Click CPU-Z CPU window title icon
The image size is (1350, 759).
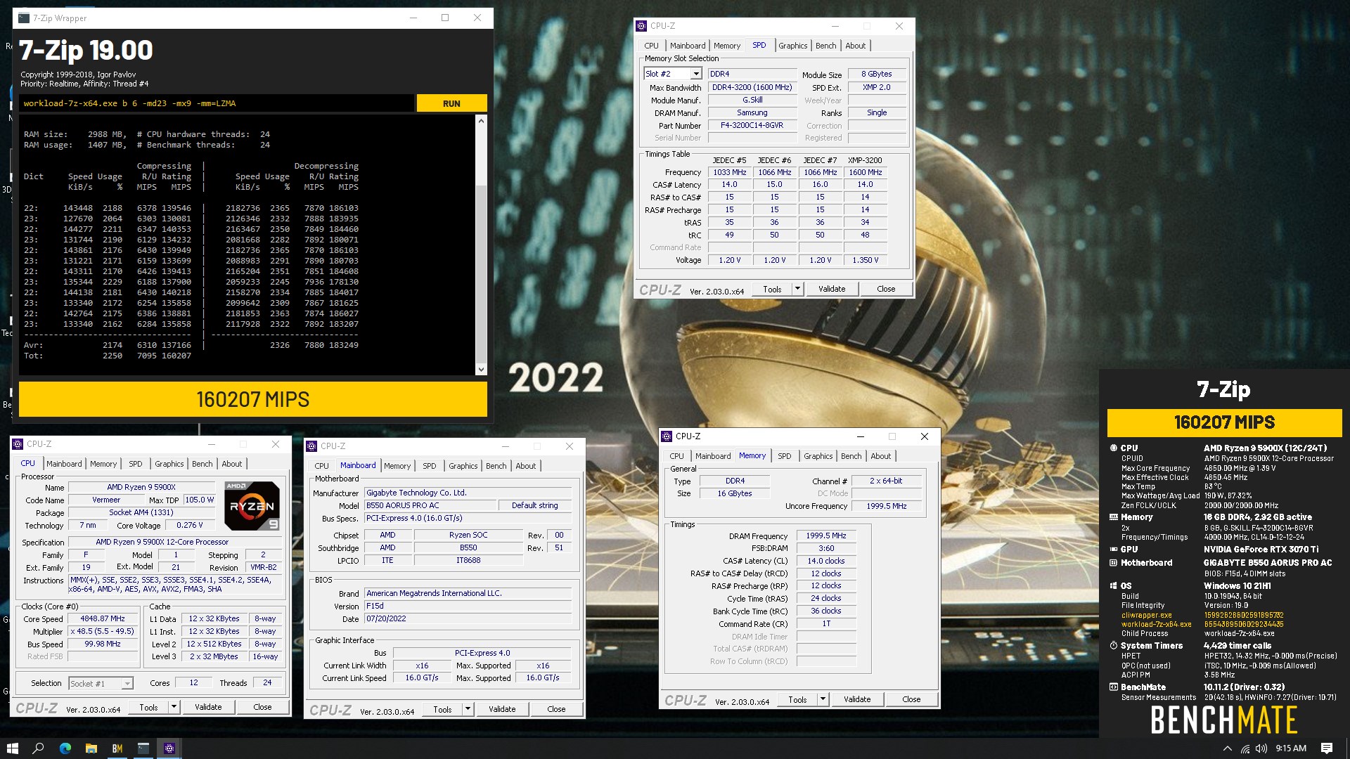point(18,444)
